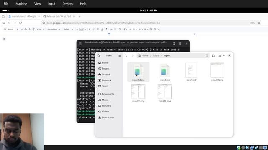Click the Files search-folder icon
Screen dimensions: 268x150
pos(213,55)
